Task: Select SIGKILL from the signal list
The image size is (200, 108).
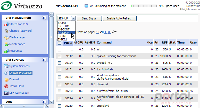Action: tap(66, 39)
